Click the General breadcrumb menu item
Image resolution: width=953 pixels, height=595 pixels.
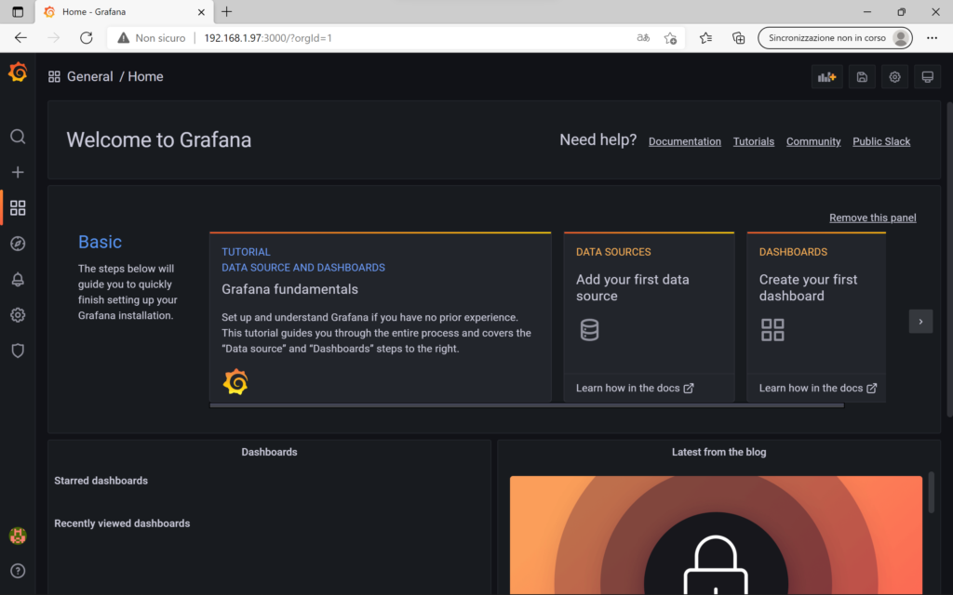coord(90,76)
